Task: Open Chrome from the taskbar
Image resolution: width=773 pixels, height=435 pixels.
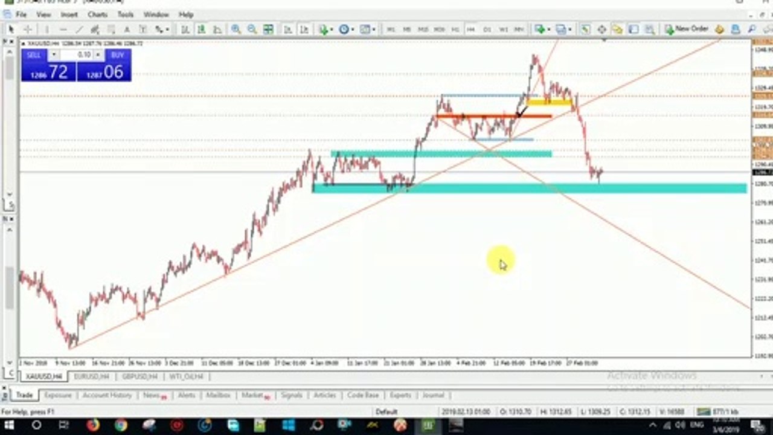Action: pyautogui.click(x=121, y=426)
